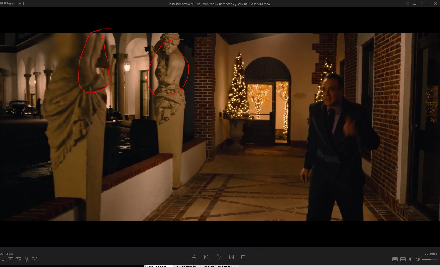Open the audio waveform settings icon

click(411, 259)
